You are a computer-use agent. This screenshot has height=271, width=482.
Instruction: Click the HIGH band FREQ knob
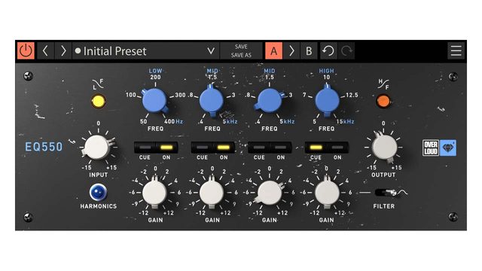click(x=327, y=100)
